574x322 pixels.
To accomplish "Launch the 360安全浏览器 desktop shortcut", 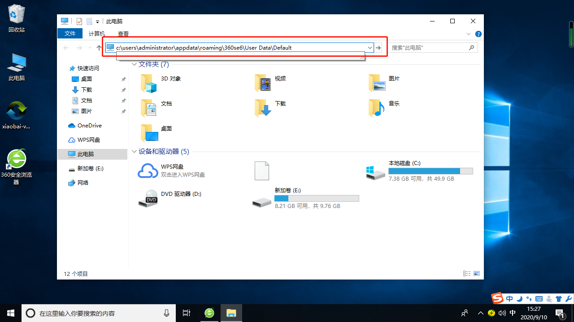I will 17,166.
